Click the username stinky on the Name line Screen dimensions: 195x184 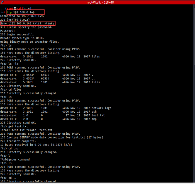[x=48, y=23]
